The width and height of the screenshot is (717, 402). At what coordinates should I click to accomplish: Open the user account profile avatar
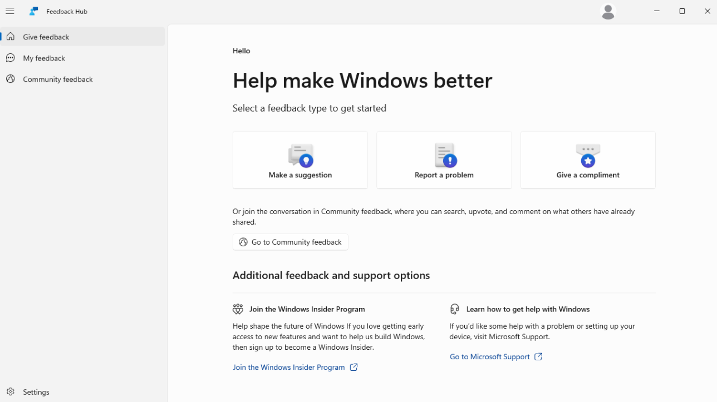pyautogui.click(x=608, y=11)
